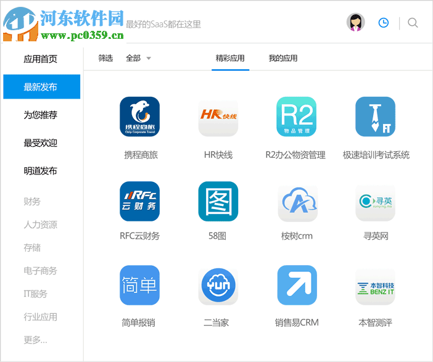Click the search magnifier icon
Image resolution: width=433 pixels, height=362 pixels.
pos(413,23)
